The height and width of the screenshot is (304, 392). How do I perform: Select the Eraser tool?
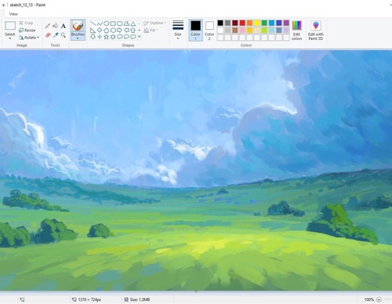pos(48,35)
